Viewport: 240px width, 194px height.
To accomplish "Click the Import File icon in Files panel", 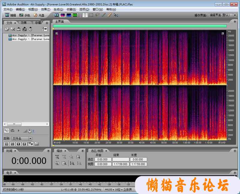I will coord(7,29).
